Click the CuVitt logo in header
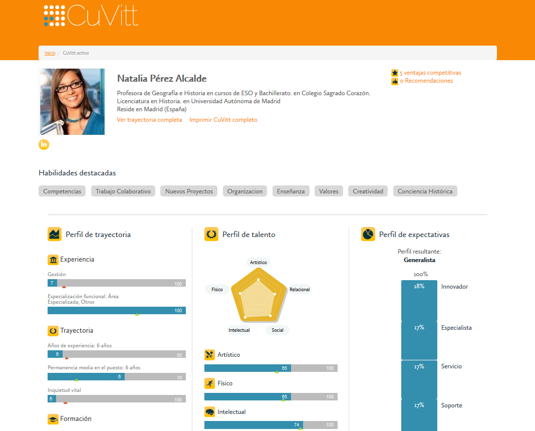 [x=91, y=16]
